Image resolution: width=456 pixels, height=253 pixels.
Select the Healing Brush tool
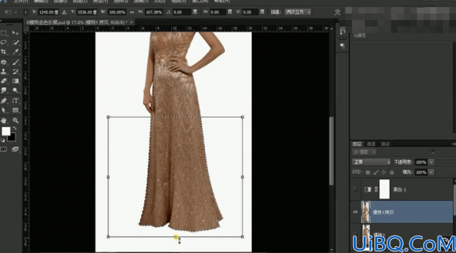pos(4,62)
